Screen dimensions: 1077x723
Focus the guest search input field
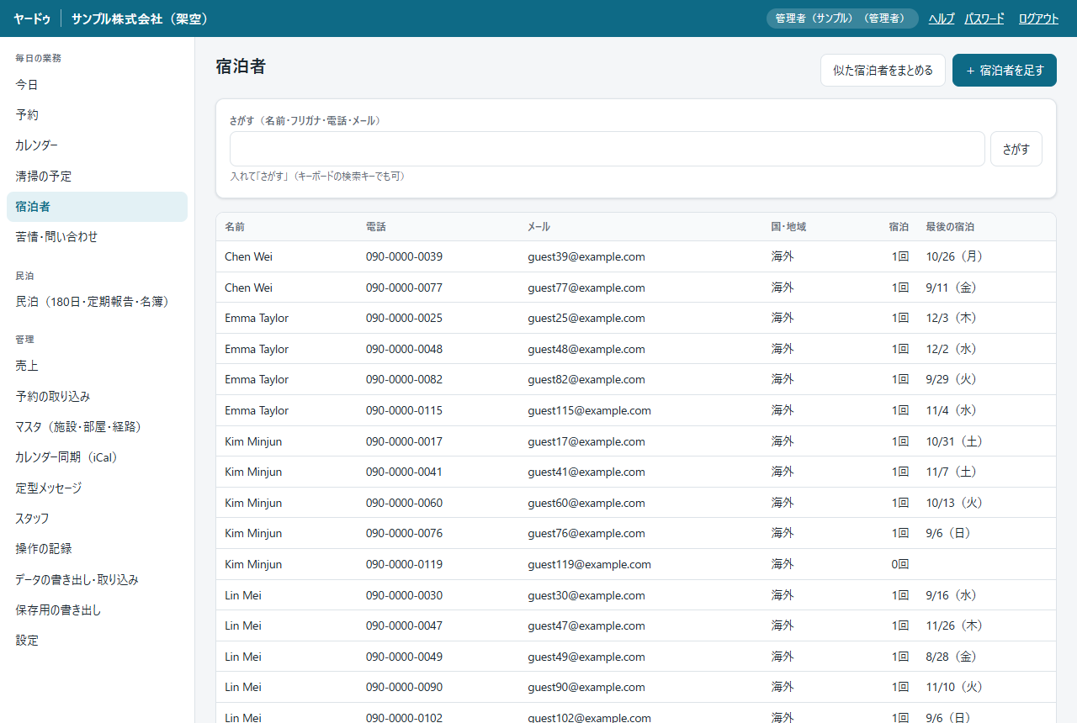click(607, 149)
